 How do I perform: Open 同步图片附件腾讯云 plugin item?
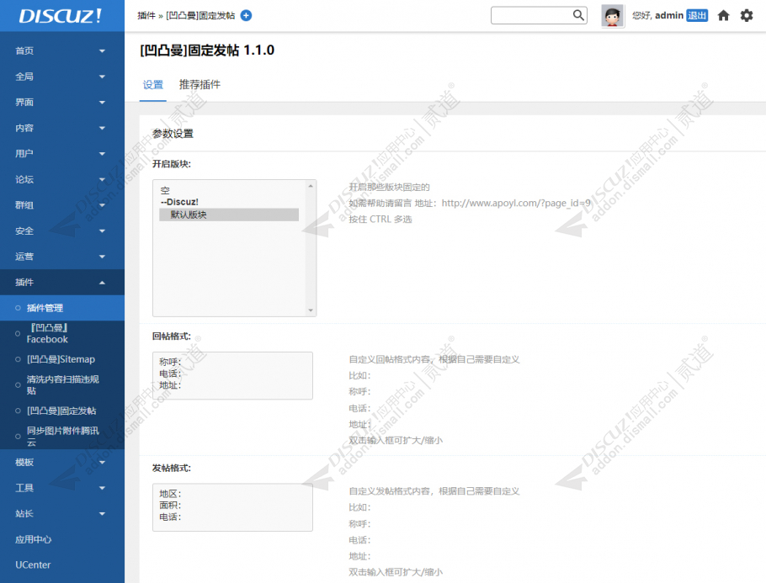tap(62, 436)
